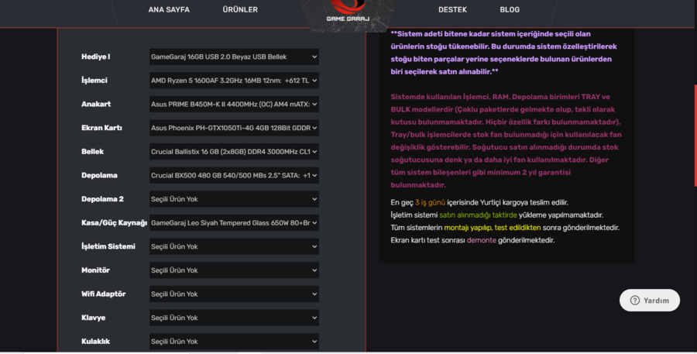Go to DESTEK page
Screen dimensions: 697x354
coord(452,9)
